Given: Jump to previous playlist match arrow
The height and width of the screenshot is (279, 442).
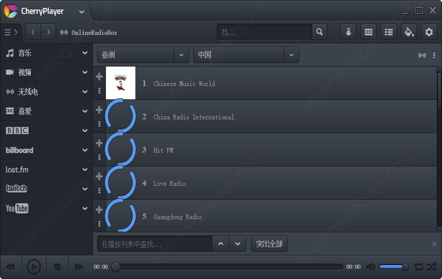Looking at the screenshot, I should point(220,243).
